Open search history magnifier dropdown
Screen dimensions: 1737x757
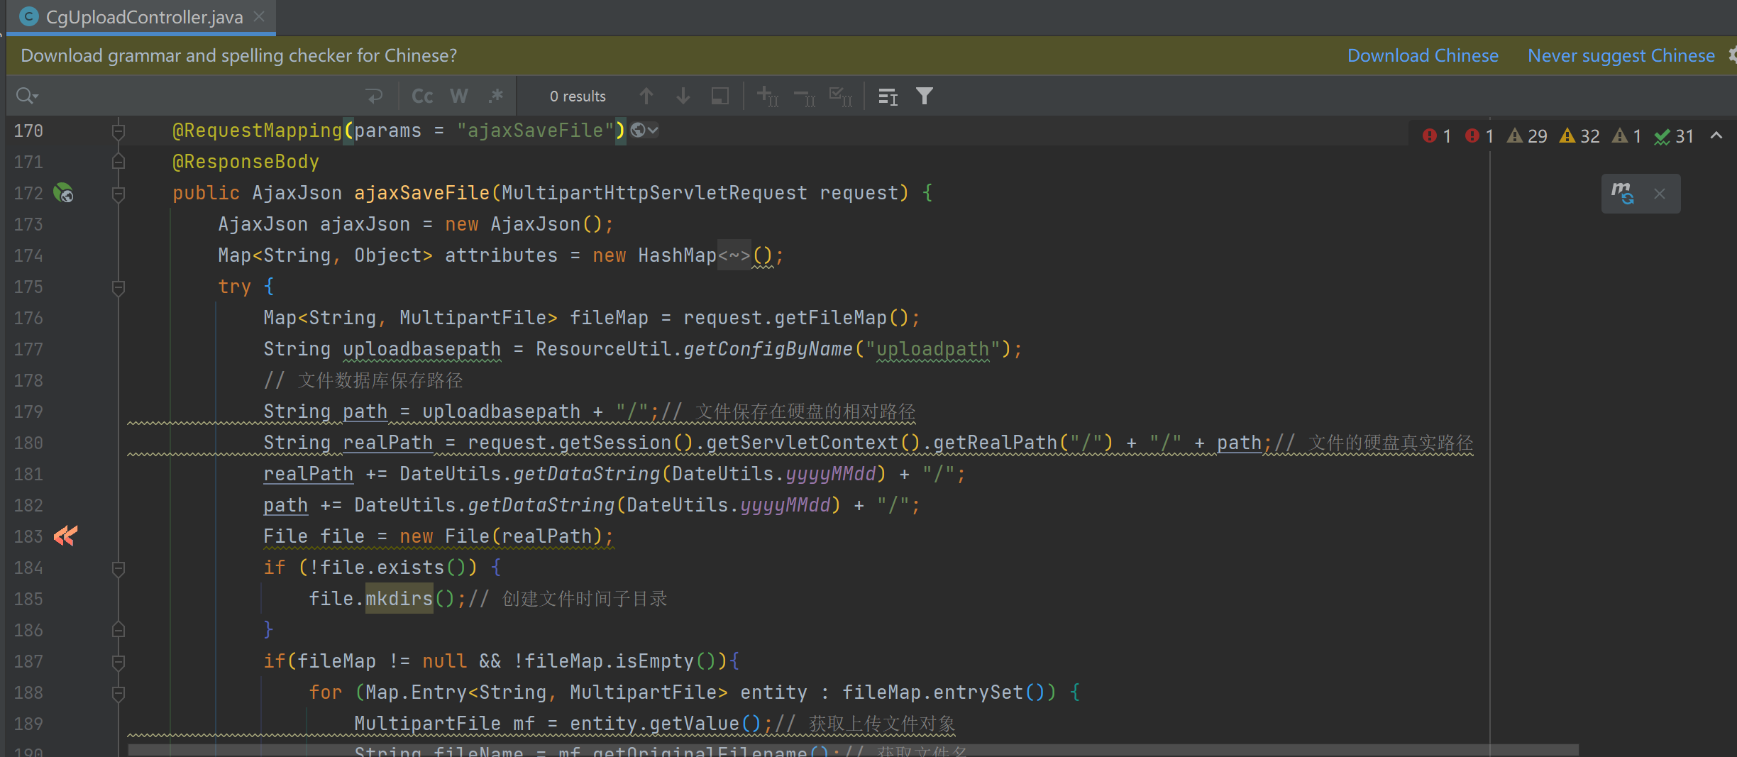pyautogui.click(x=27, y=96)
